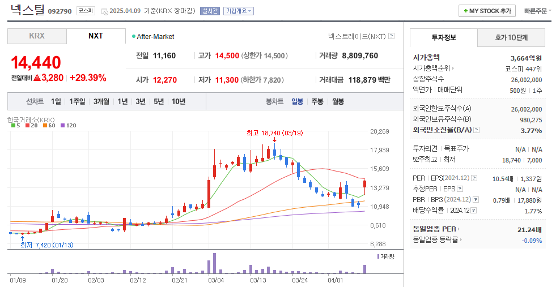Open the help icon beside 넥스트레이드(NXT)
The height and width of the screenshot is (287, 556).
392,36
